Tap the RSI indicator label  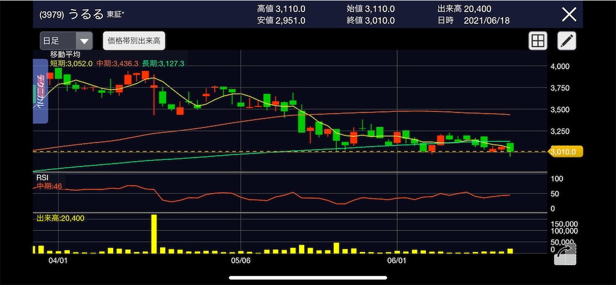[x=42, y=179]
